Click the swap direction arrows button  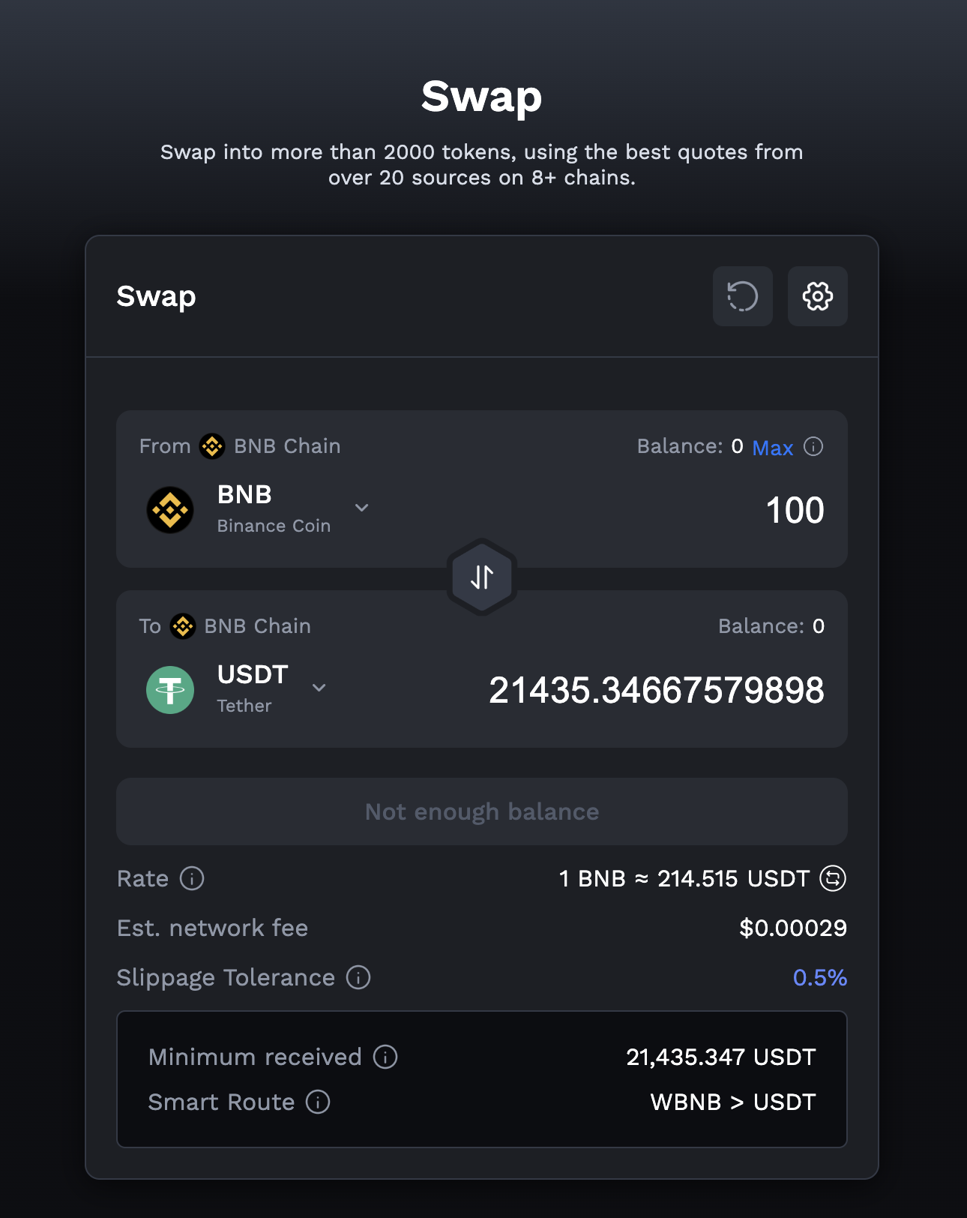pyautogui.click(x=482, y=577)
